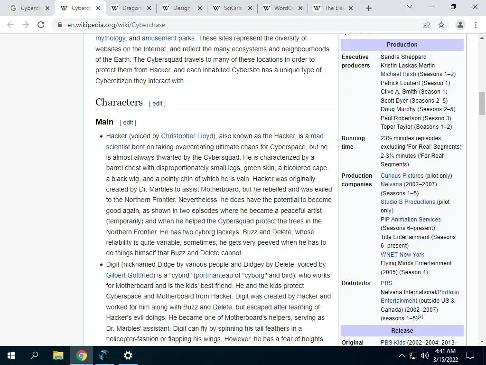
Task: Edit the Characters section
Action: tap(157, 103)
